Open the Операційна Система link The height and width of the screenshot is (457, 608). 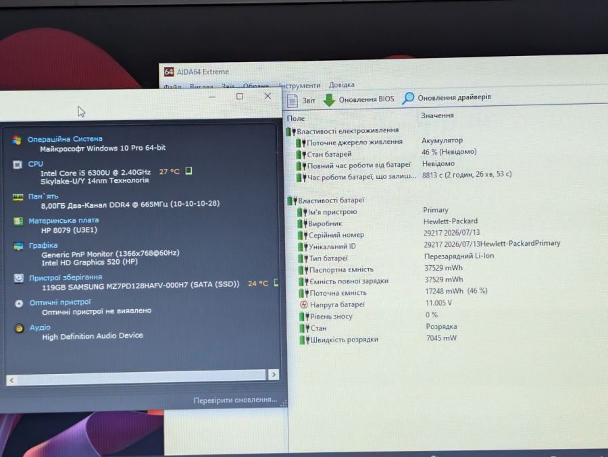pyautogui.click(x=65, y=139)
